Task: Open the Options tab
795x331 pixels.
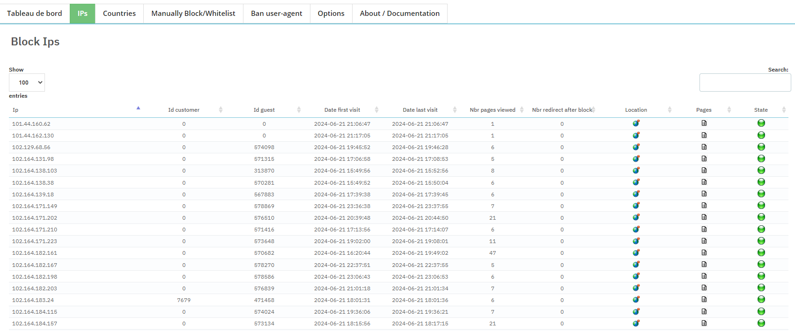Action: 331,14
